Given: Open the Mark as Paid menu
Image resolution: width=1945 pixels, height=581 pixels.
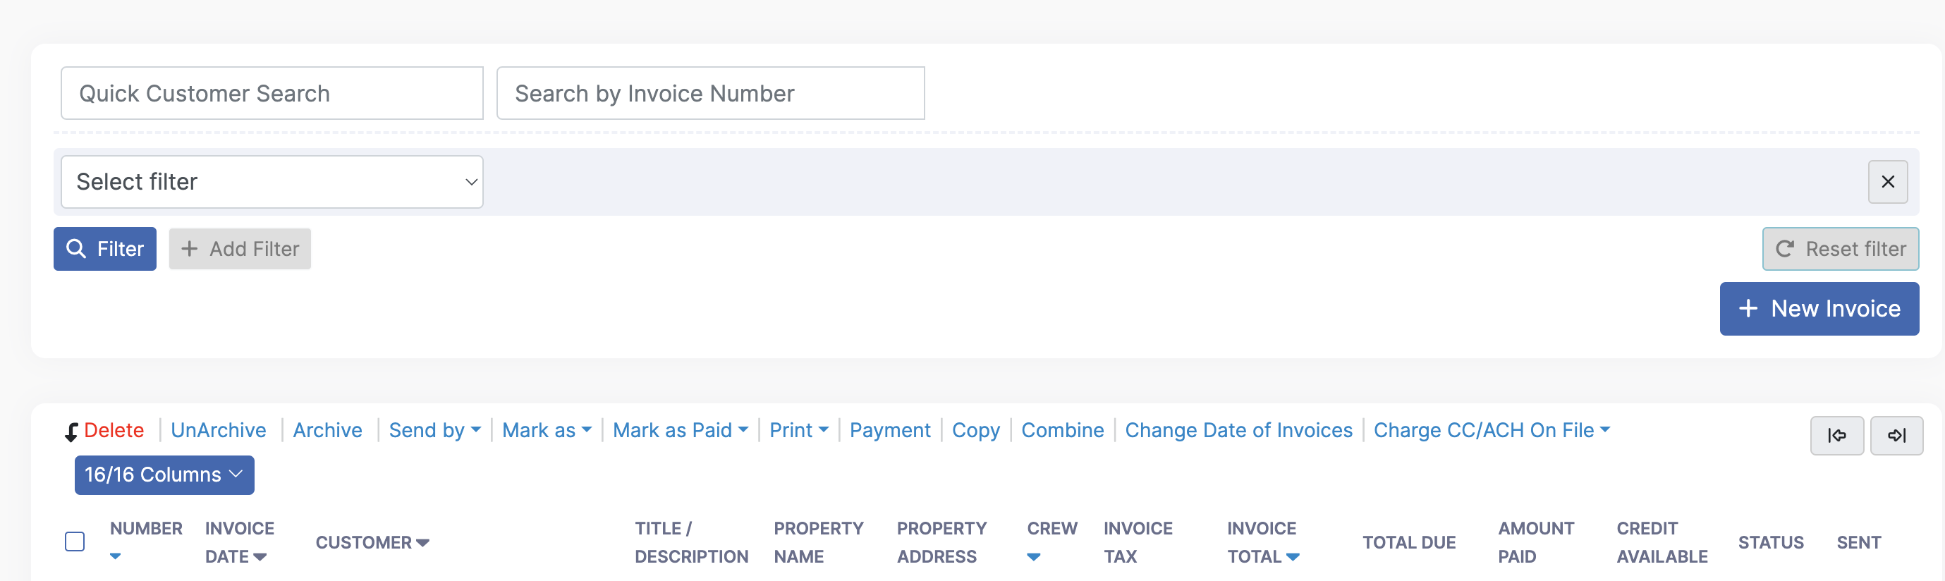Looking at the screenshot, I should click(680, 430).
